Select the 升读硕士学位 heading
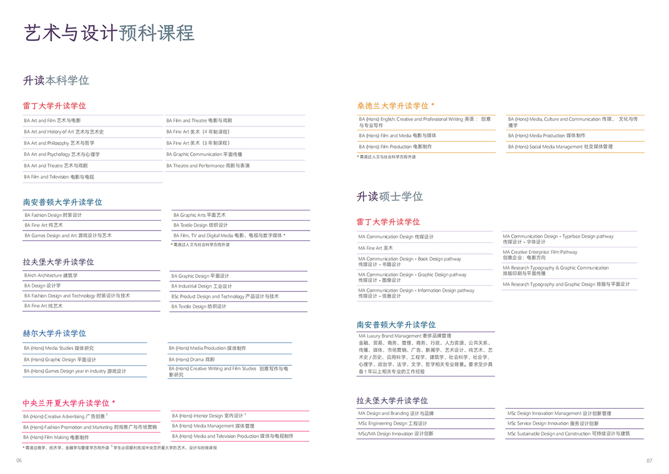Viewport: 669px width, 474px height. click(x=390, y=196)
